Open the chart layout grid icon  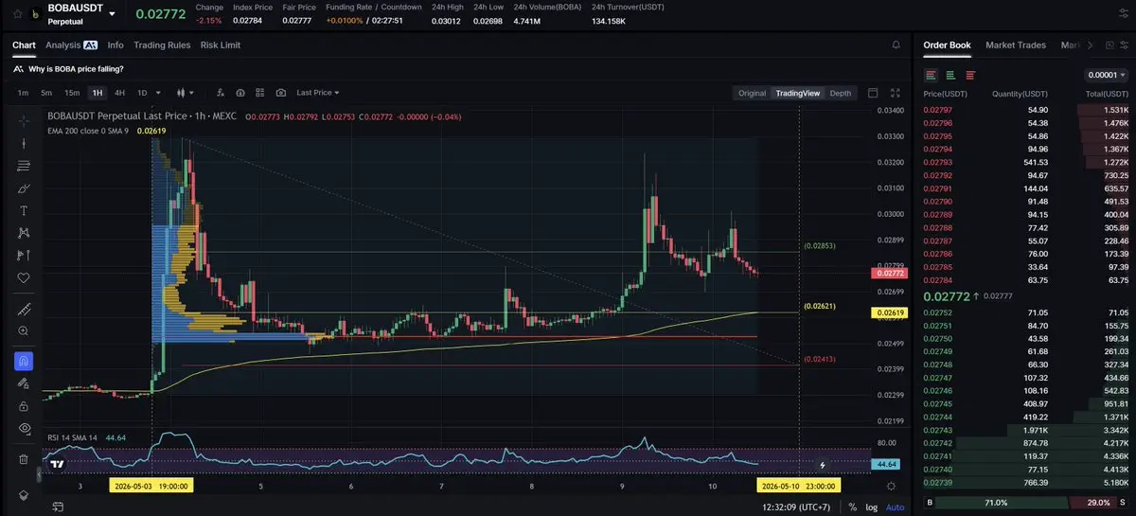coord(260,93)
